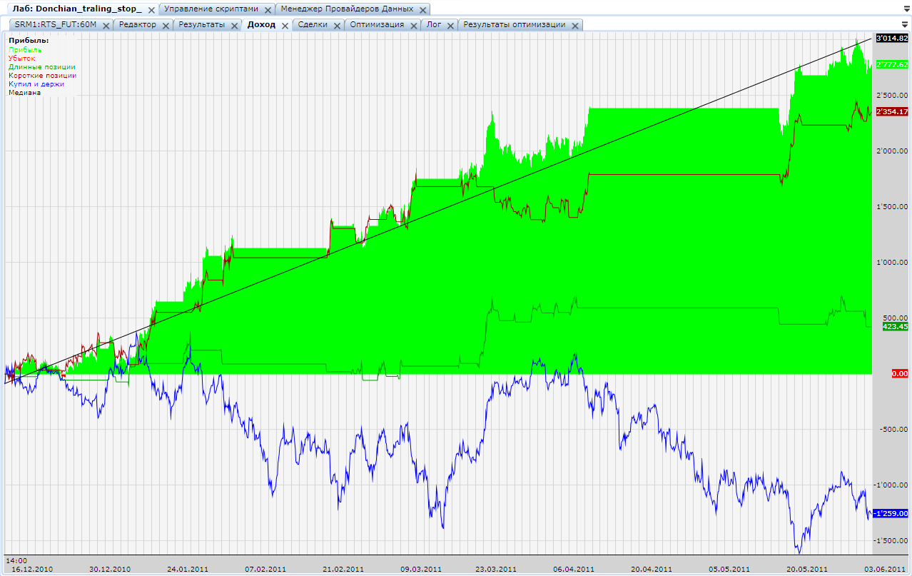Click the 1'500.00 axis label
This screenshot has height=576, width=912.
coord(892,206)
